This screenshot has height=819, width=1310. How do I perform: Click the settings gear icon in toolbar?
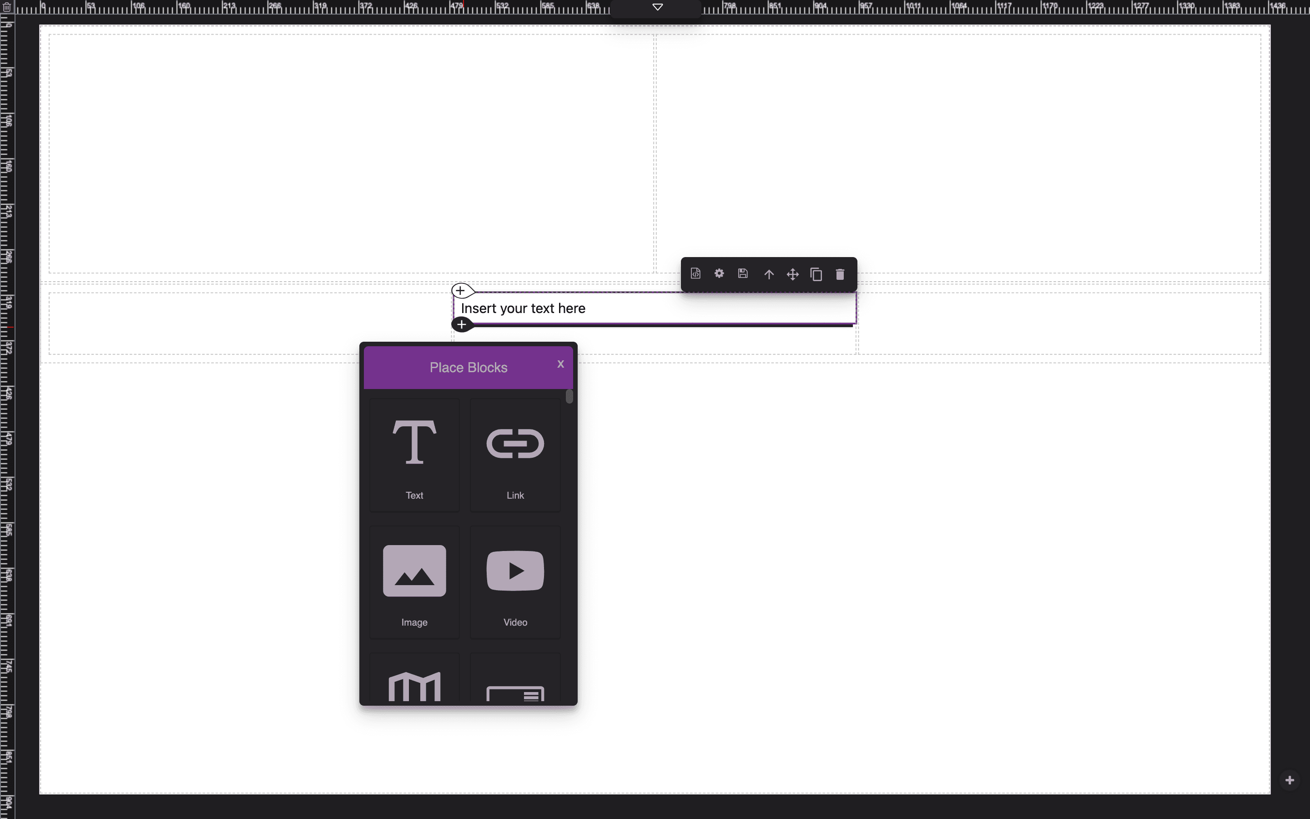[720, 273]
